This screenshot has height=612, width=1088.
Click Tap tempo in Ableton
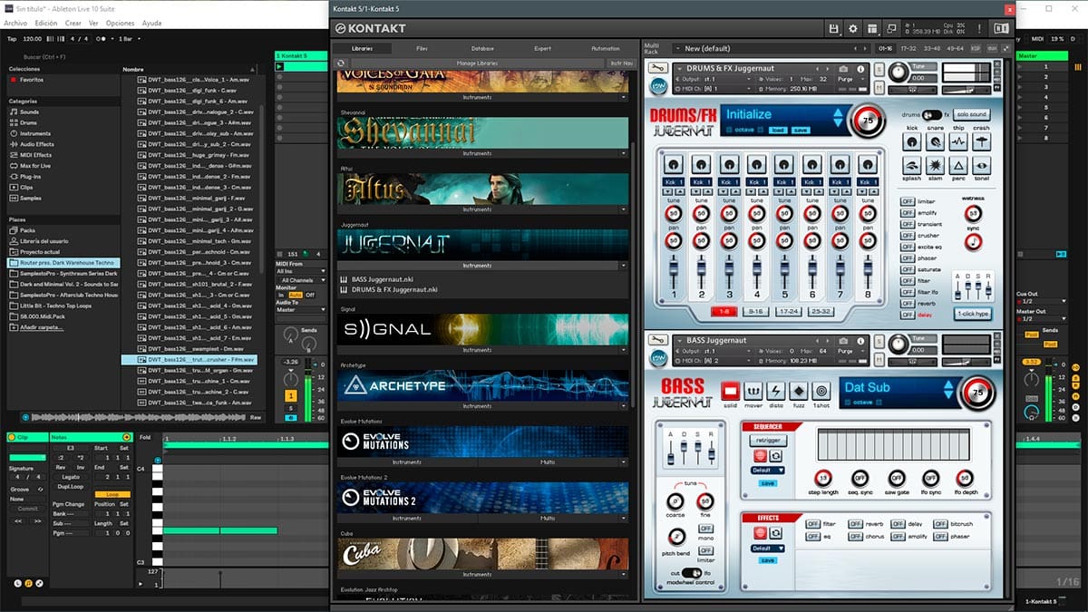pos(12,39)
